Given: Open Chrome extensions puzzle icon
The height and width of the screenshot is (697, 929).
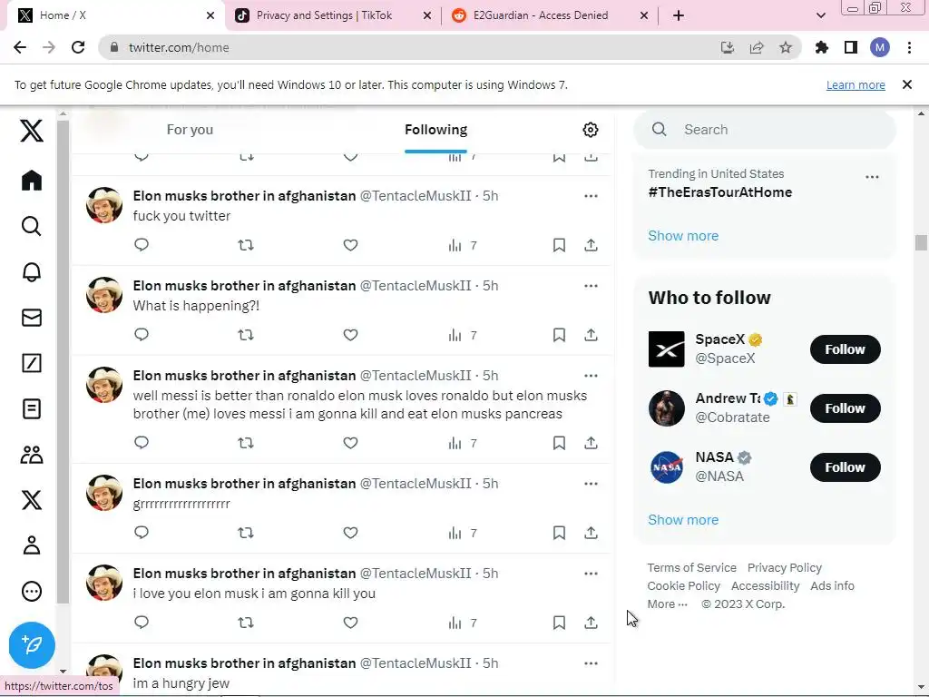Looking at the screenshot, I should 821,47.
